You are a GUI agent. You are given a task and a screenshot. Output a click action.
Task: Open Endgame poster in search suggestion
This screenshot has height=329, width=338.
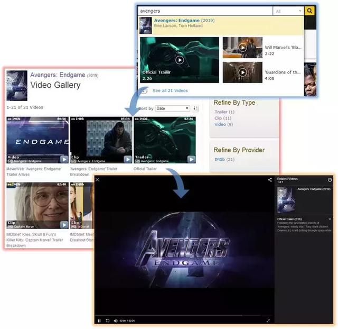coord(145,25)
